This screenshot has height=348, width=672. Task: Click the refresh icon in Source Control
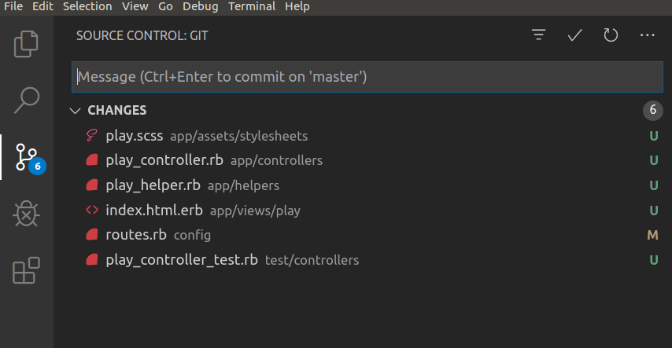611,35
